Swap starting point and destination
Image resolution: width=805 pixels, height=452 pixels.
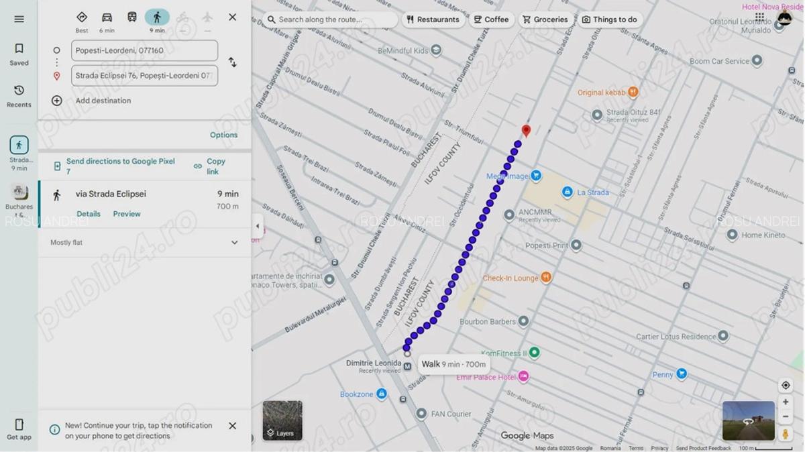(x=233, y=62)
